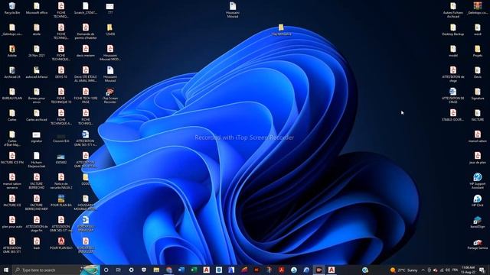490x275 pixels.
Task: Select the Houssaini Mourad file at top center
Action: coord(233,10)
